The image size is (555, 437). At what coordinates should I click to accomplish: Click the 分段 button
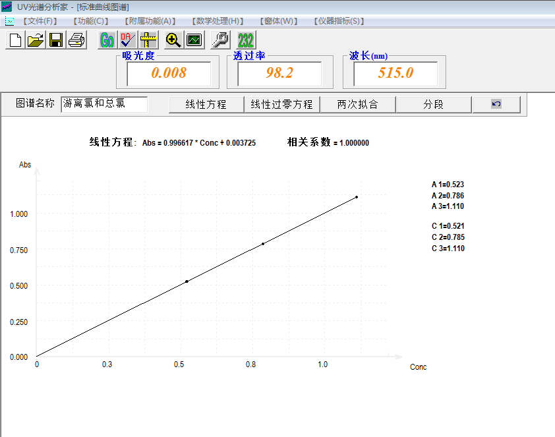click(x=434, y=104)
